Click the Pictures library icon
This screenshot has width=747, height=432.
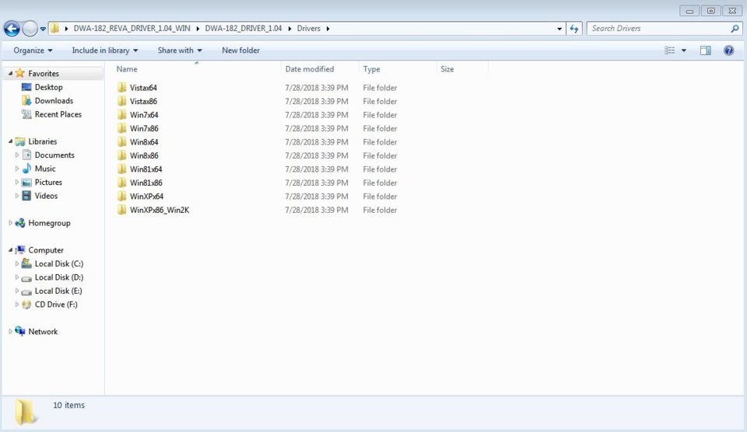[x=26, y=183]
